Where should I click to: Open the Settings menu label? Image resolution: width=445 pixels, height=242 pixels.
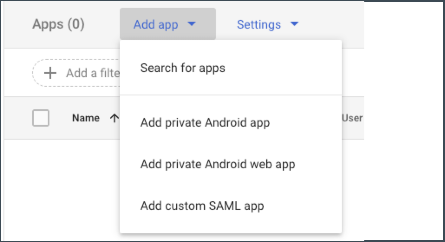click(258, 25)
